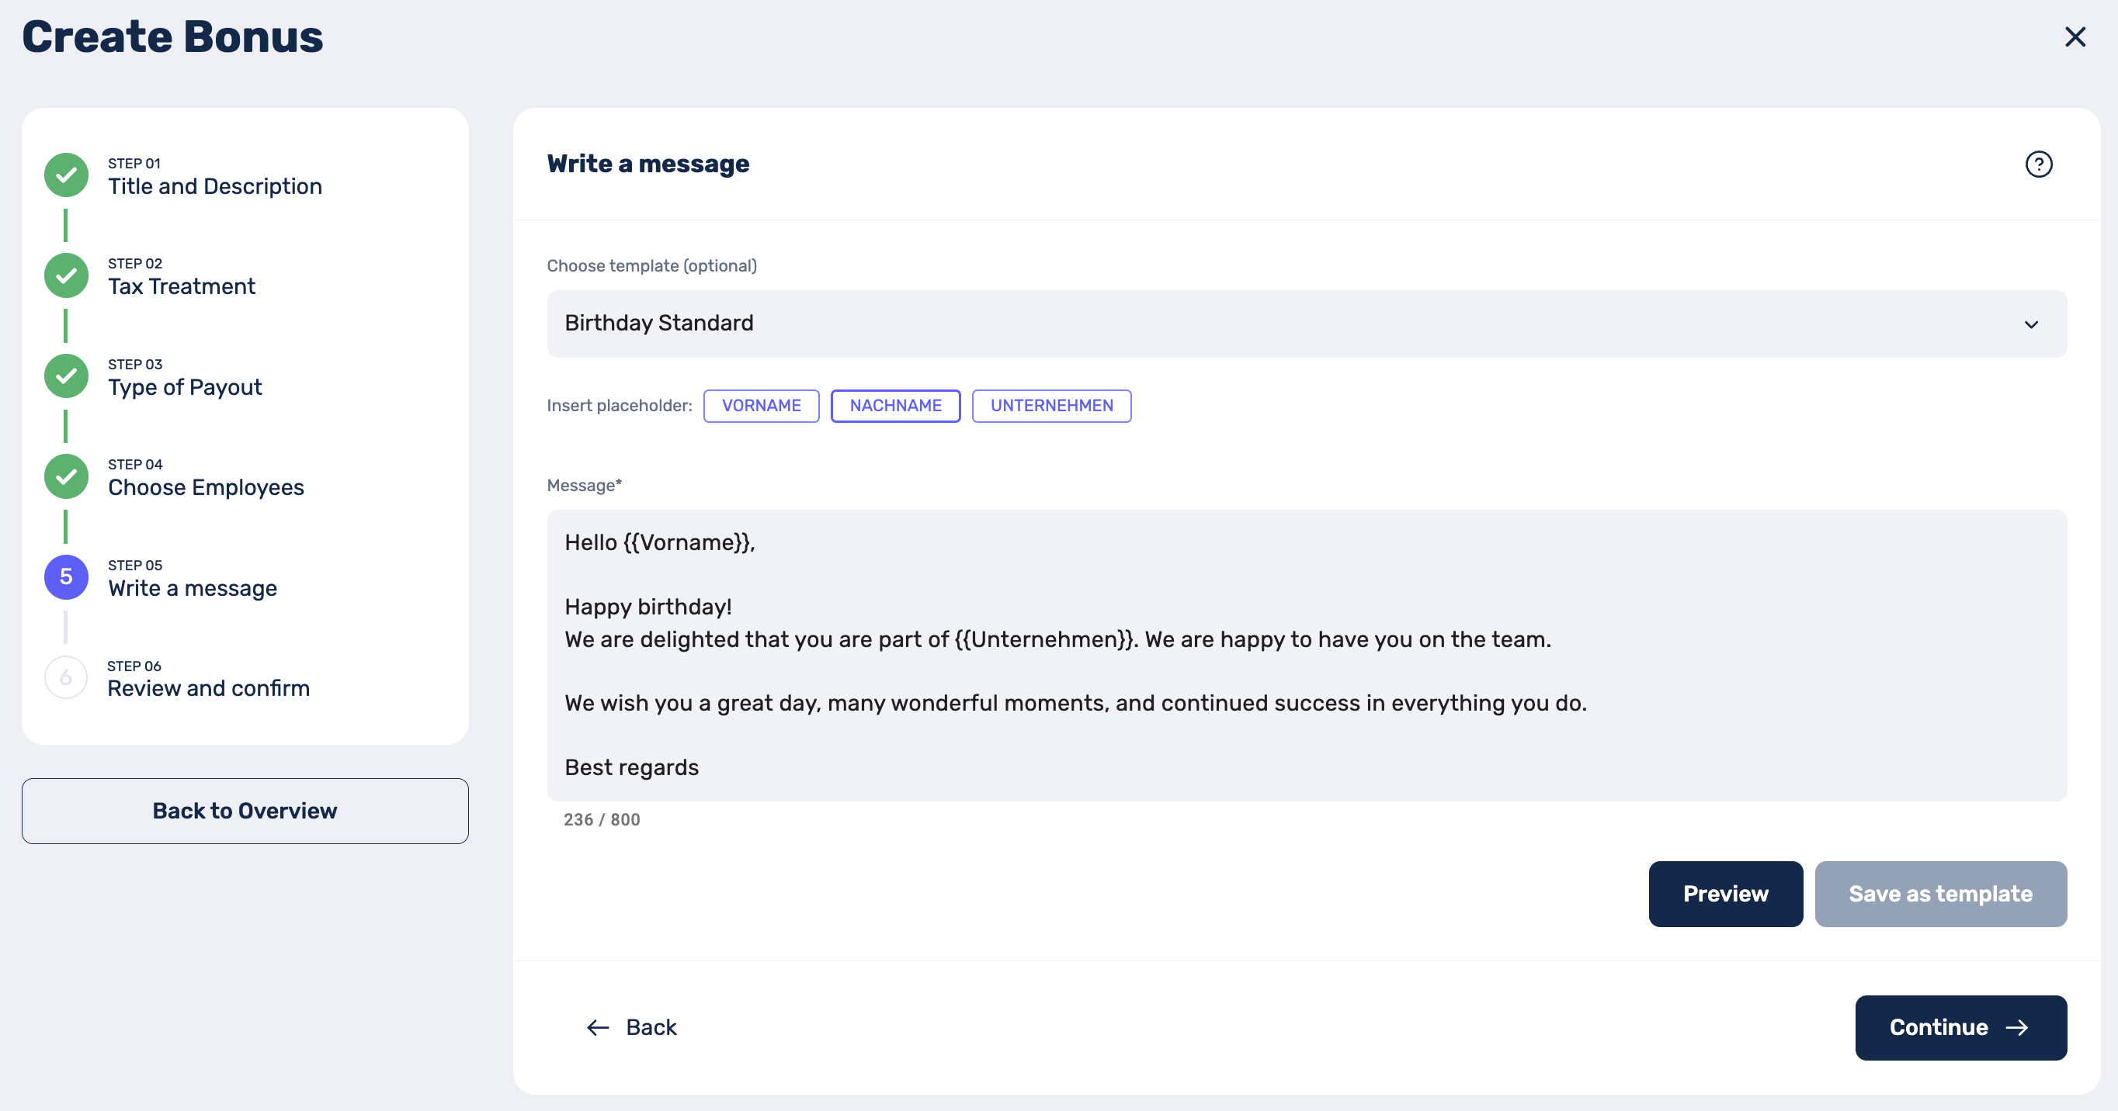Open the Birthday Standard template dropdown
Image resolution: width=2118 pixels, height=1111 pixels.
pos(1234,324)
